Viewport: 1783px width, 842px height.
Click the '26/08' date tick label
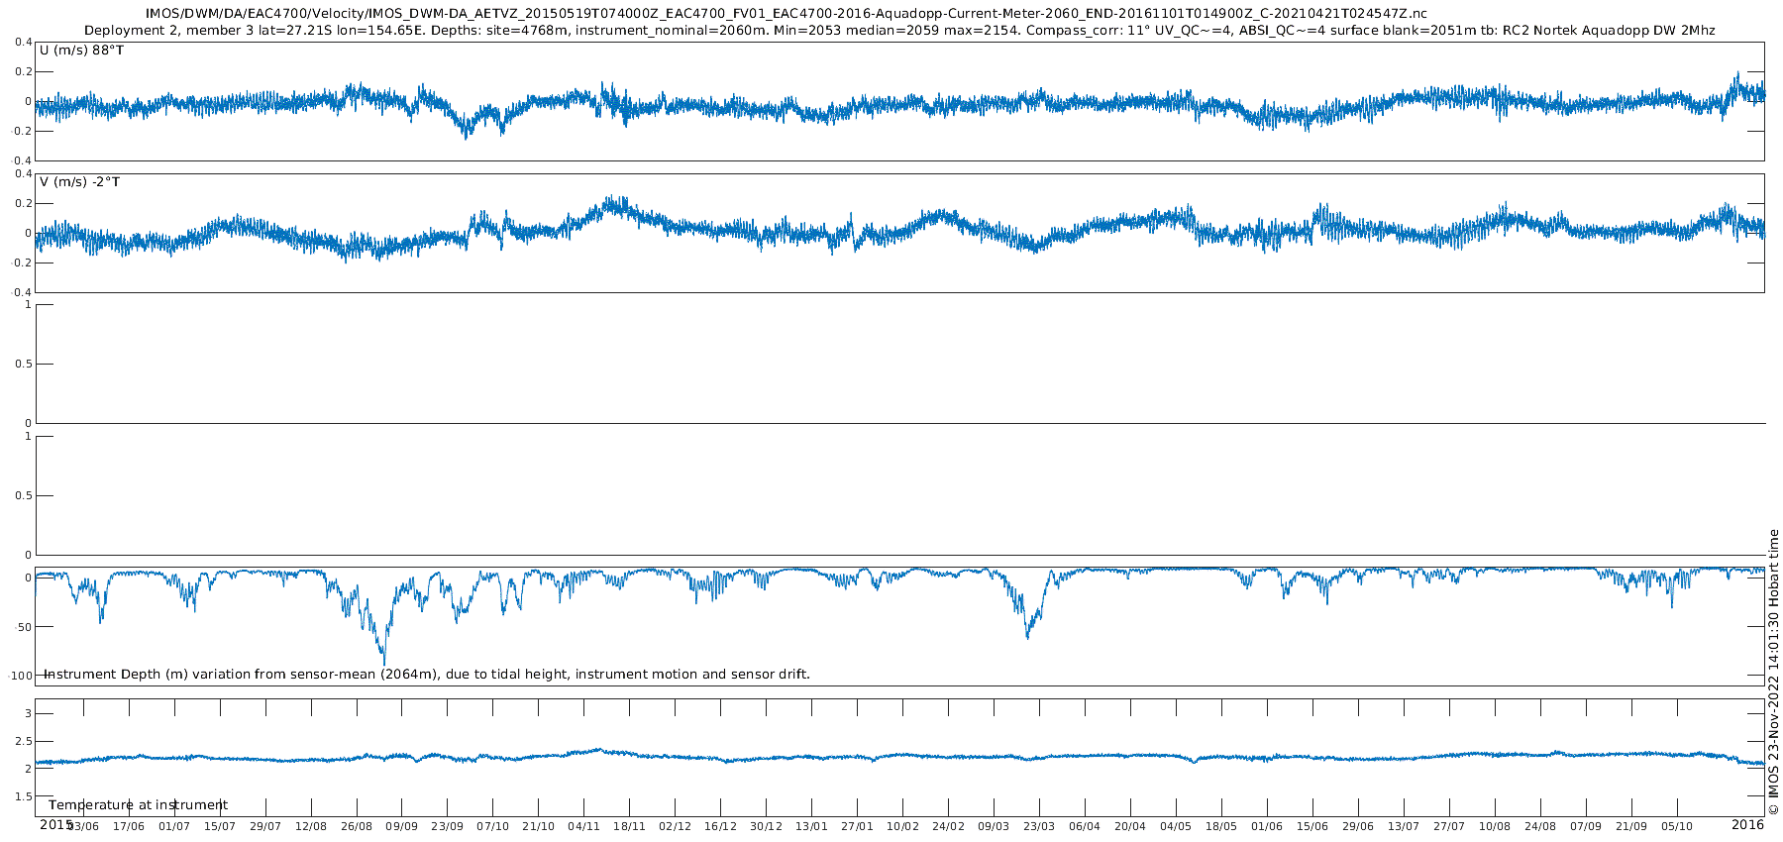click(x=357, y=826)
